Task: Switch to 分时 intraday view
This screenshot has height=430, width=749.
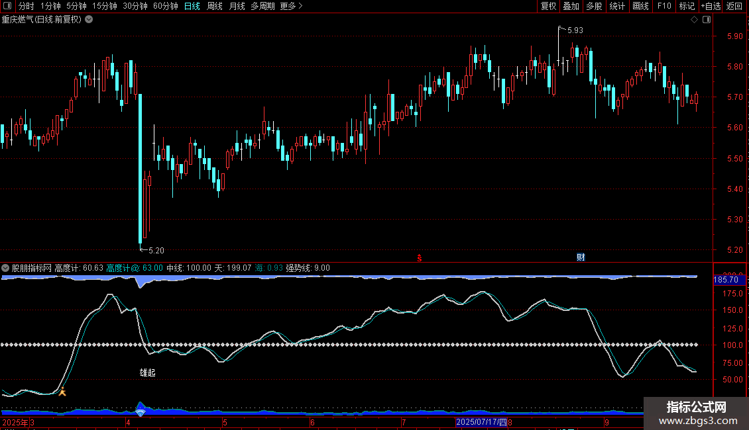Action: tap(26, 6)
